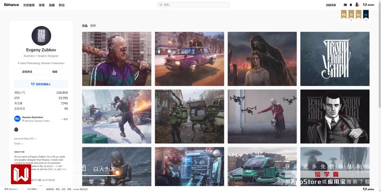Viewport: 381px width, 192px height.
Task: Click the 另存为候选人 button
Action: (41, 84)
